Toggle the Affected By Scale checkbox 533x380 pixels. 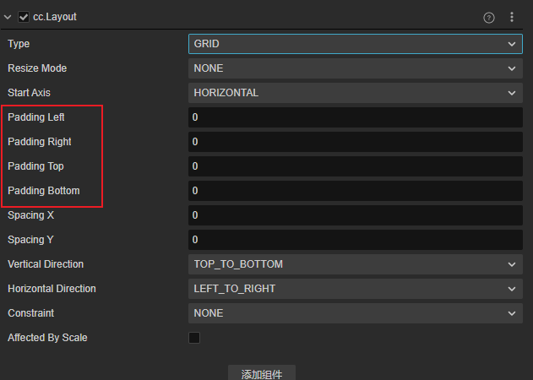click(194, 338)
